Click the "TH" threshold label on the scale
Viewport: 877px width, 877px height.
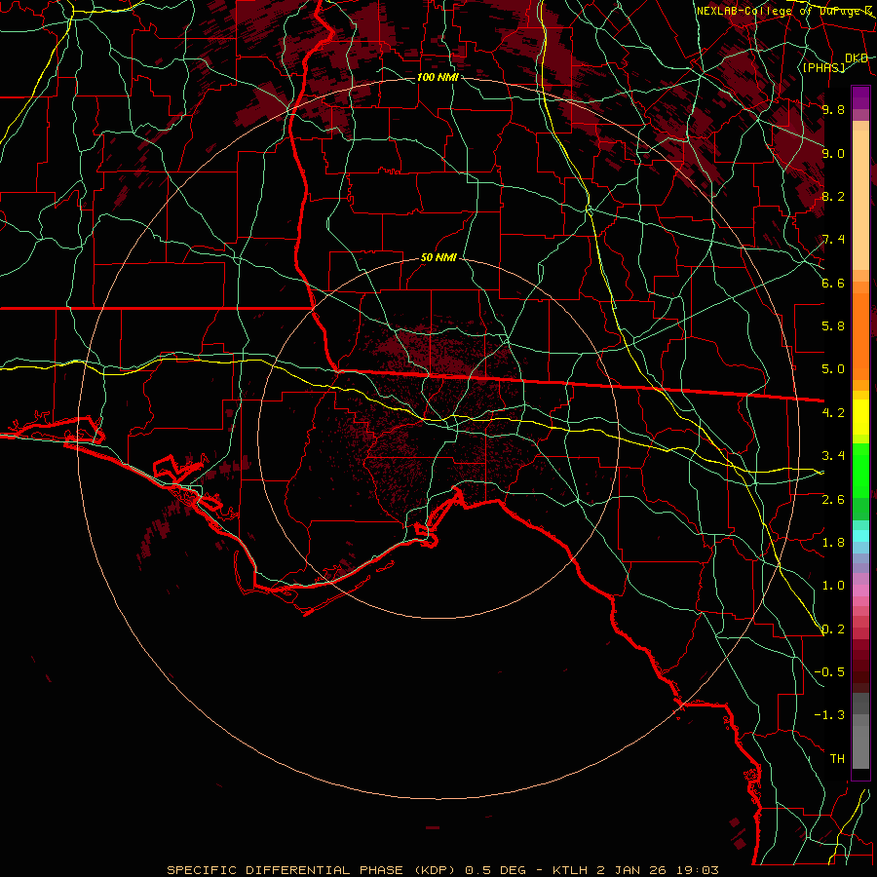click(x=837, y=759)
